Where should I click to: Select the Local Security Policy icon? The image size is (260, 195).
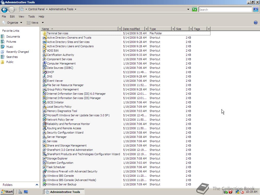click(x=44, y=107)
